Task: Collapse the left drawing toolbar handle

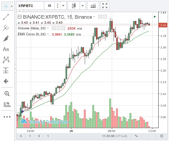Action: click(15, 69)
